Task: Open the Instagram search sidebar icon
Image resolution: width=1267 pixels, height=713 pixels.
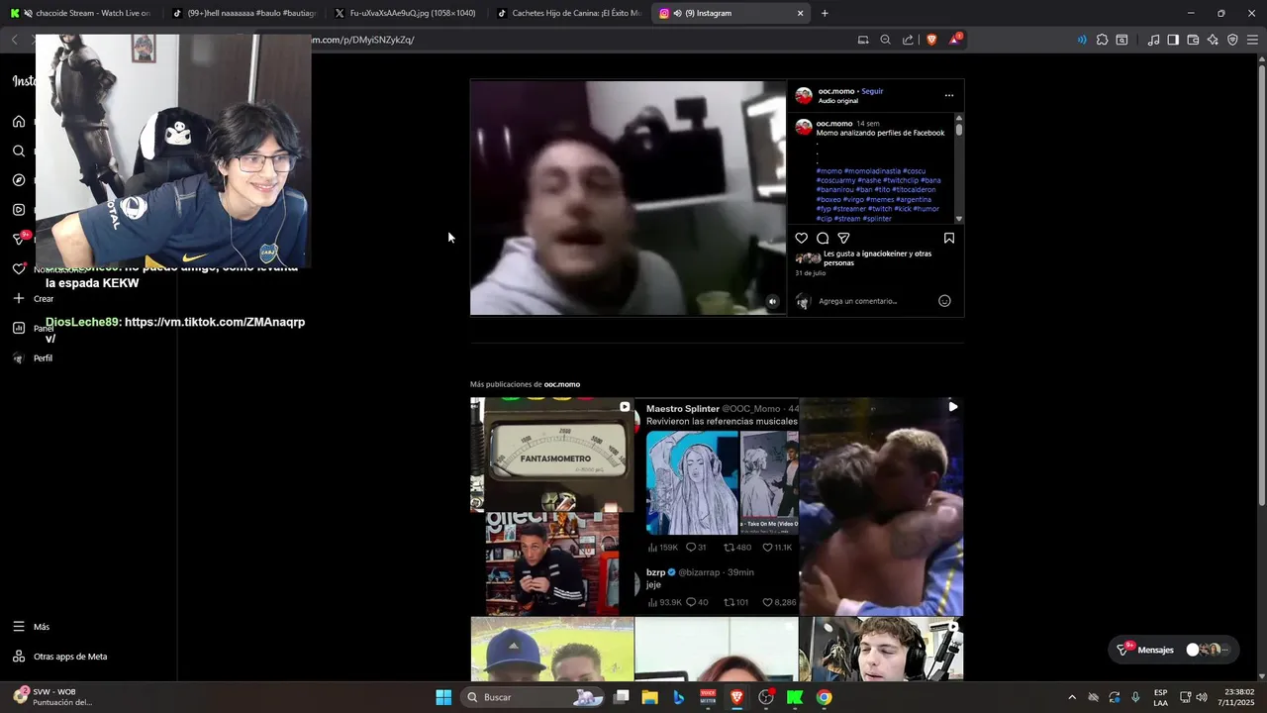Action: pos(19,151)
